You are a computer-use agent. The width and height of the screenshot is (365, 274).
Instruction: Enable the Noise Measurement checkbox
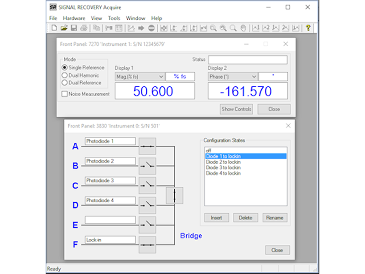[x=65, y=94]
